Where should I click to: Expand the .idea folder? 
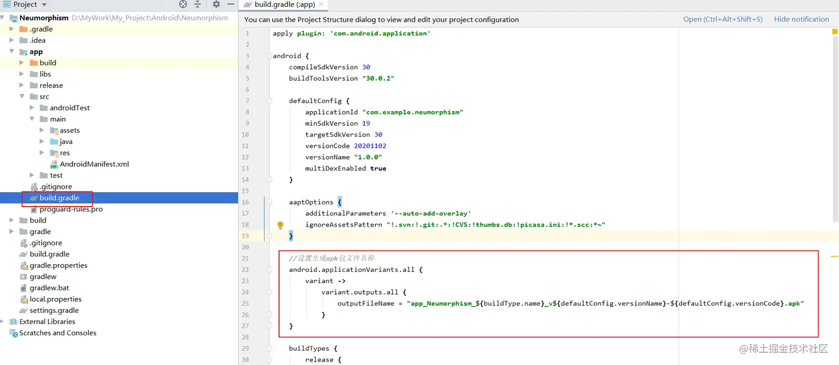click(12, 40)
